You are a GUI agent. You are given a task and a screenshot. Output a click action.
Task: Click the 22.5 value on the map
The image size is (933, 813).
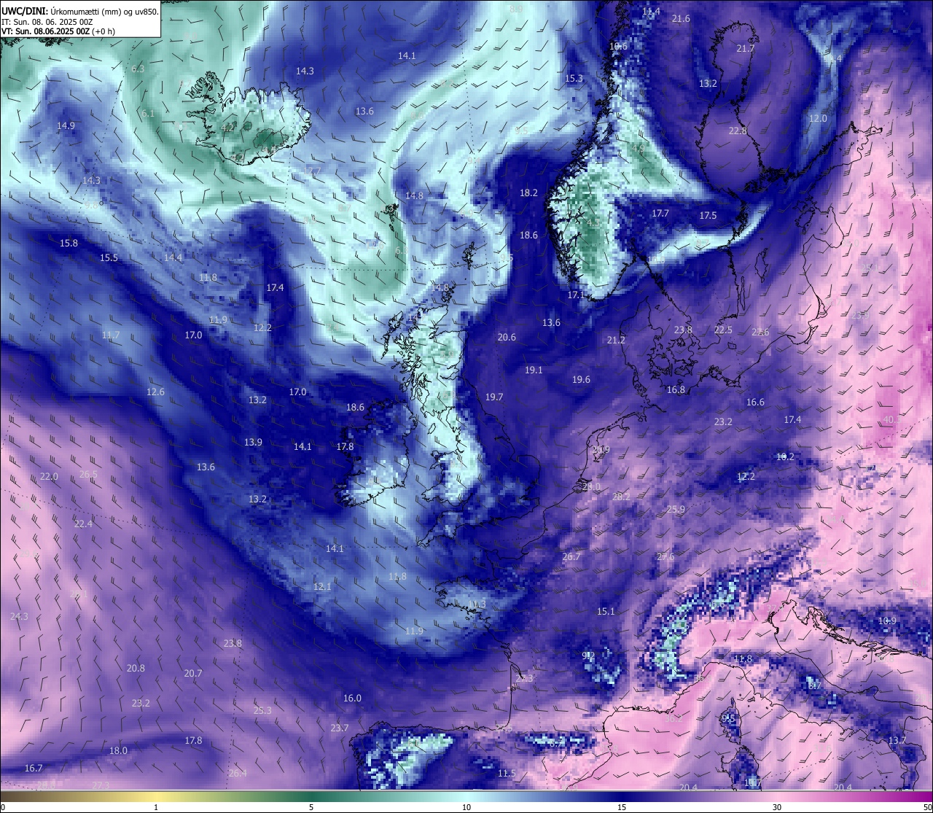coord(723,330)
